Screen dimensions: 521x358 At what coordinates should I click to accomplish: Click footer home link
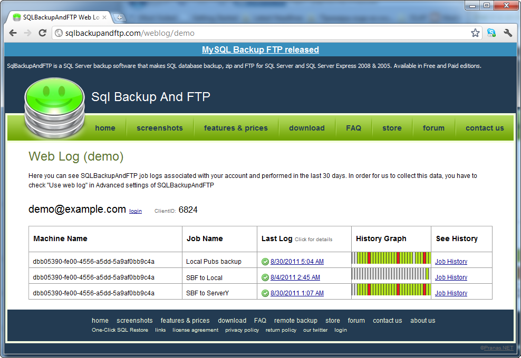click(100, 321)
